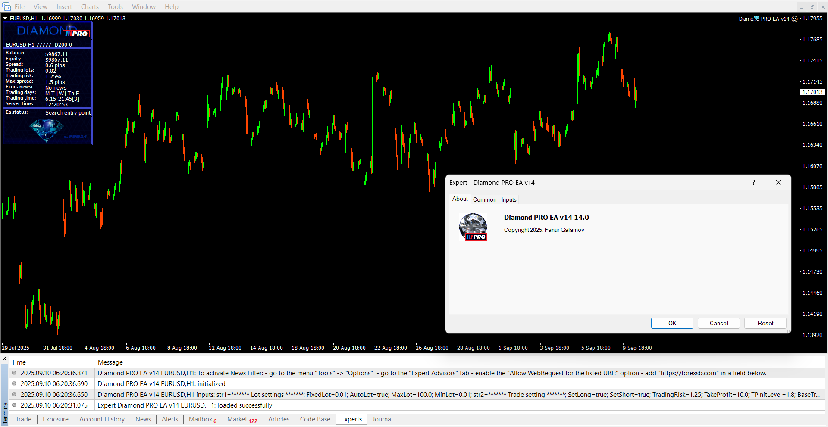Screen dimensions: 828x427
Task: Click the 1.17955 price scale label
Action: [812, 19]
